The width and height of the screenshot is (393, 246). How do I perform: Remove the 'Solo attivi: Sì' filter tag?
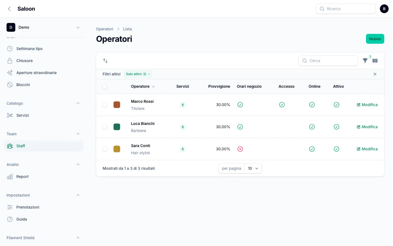click(149, 74)
